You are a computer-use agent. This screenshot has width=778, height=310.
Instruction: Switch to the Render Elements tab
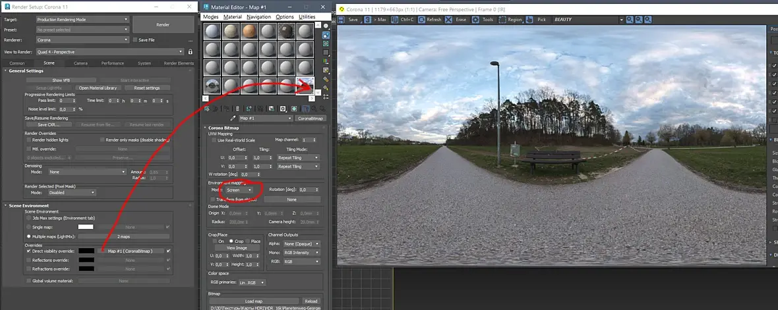point(179,63)
